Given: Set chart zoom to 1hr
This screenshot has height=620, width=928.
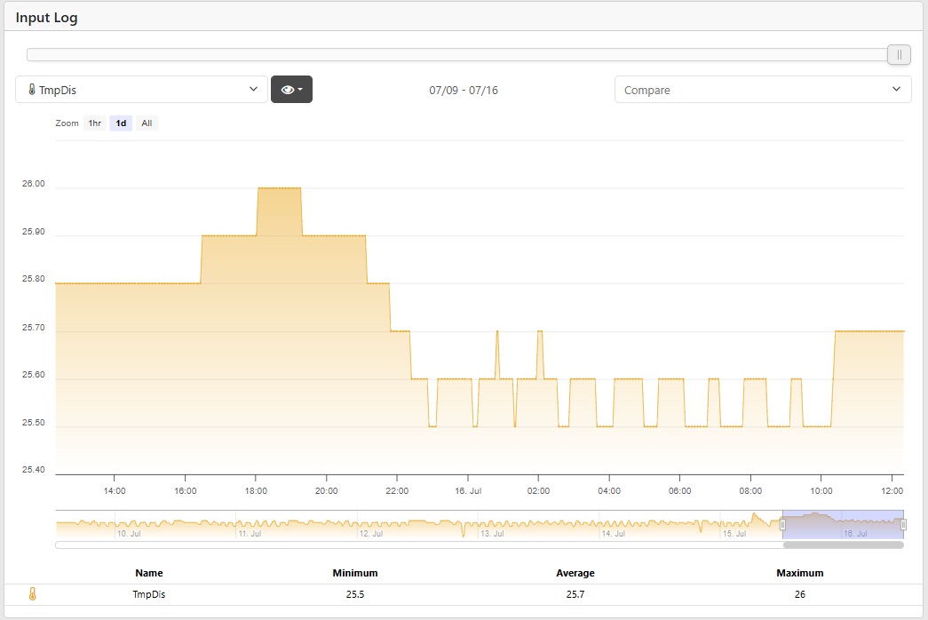Looking at the screenshot, I should tap(95, 123).
